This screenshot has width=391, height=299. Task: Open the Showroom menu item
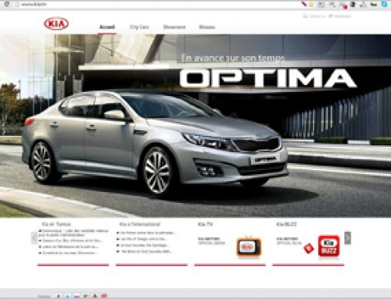(x=174, y=27)
